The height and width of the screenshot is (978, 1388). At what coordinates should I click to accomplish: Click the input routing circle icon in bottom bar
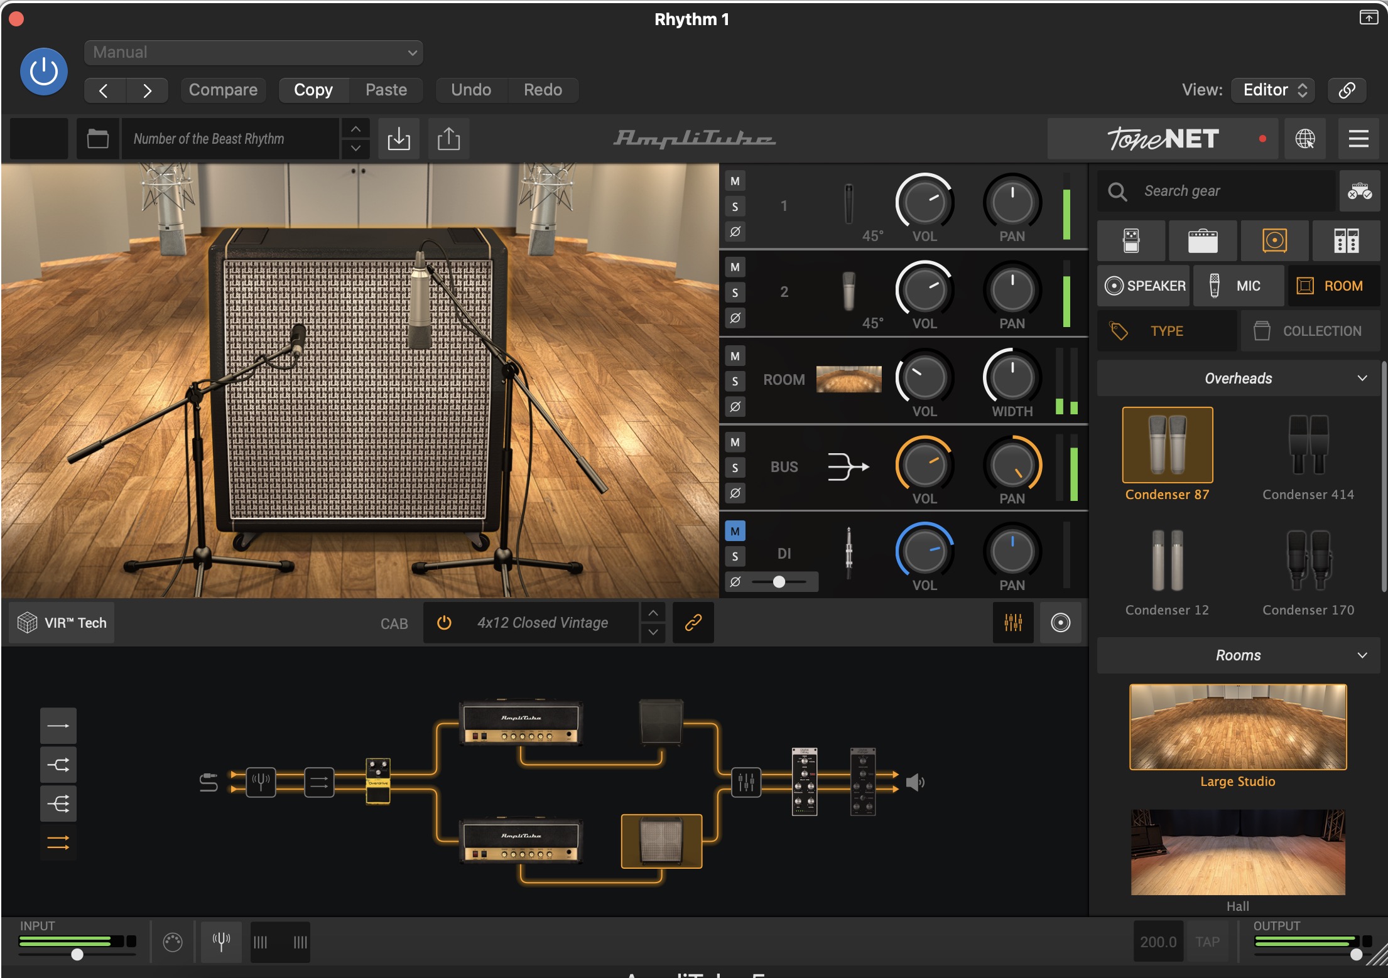(x=173, y=942)
